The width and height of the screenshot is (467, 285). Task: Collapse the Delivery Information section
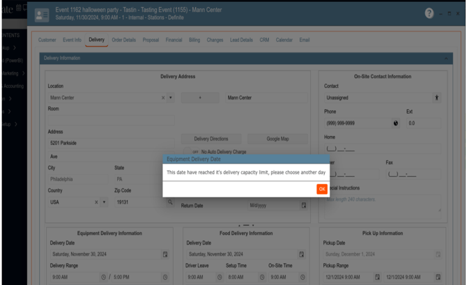447,58
